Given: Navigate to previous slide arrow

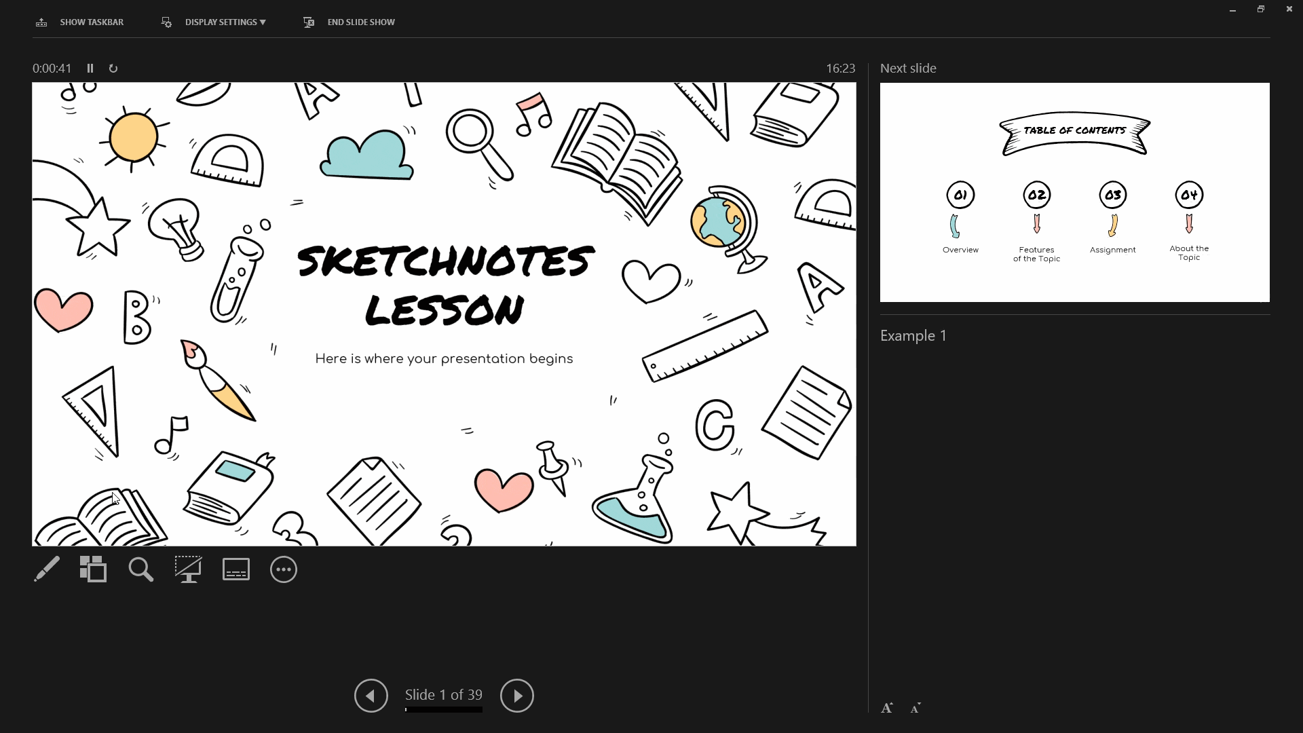Looking at the screenshot, I should (371, 694).
